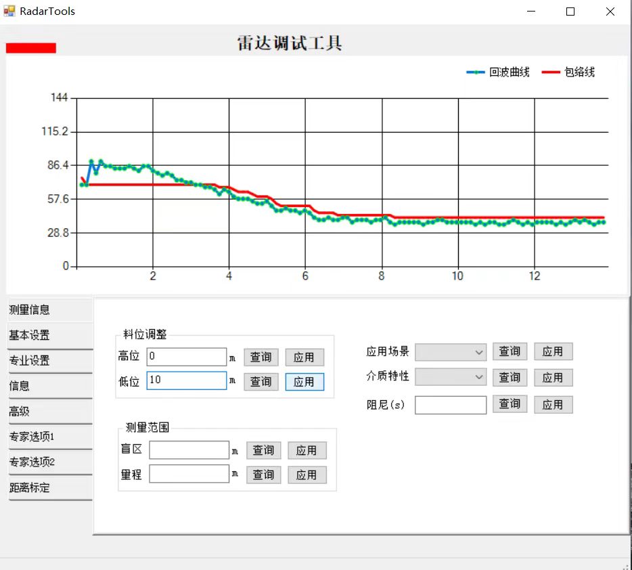The image size is (632, 570).
Task: Click the RadarTools app icon in title bar
Action: 9,12
